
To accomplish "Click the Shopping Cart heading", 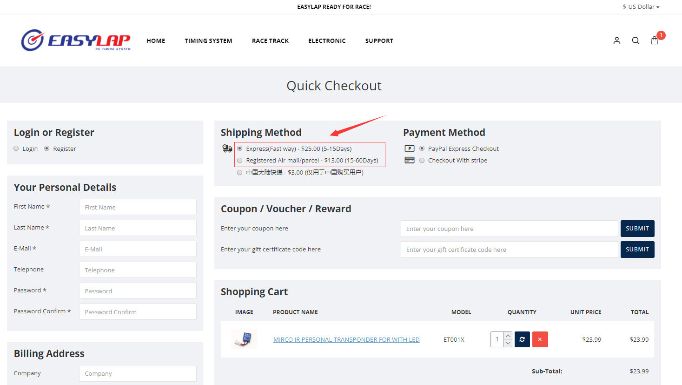I will pyautogui.click(x=254, y=291).
